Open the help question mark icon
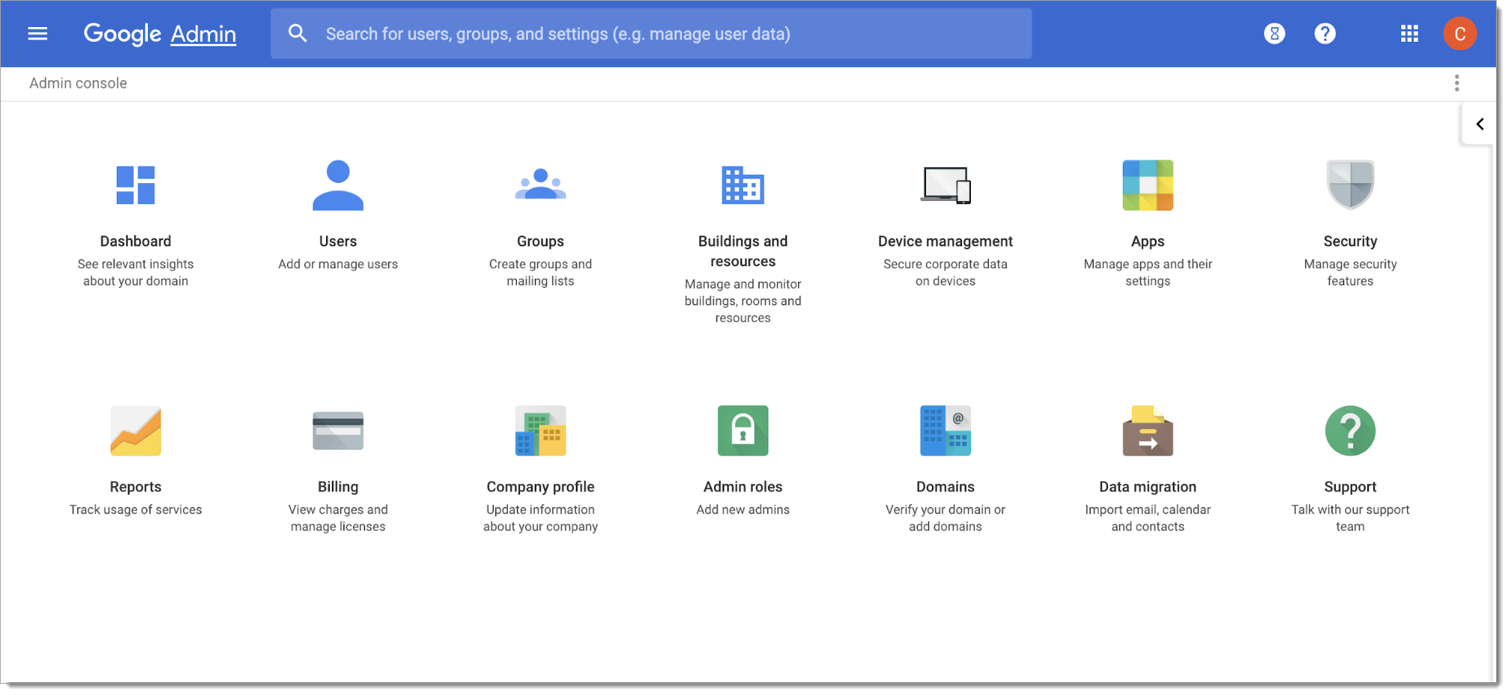Screen dimensions: 1508x695 (1325, 34)
